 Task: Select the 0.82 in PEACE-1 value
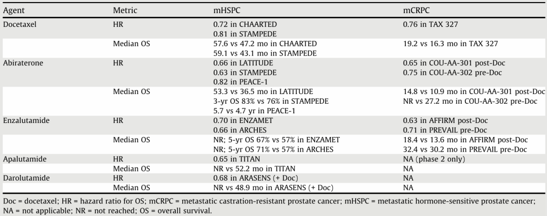[240, 81]
